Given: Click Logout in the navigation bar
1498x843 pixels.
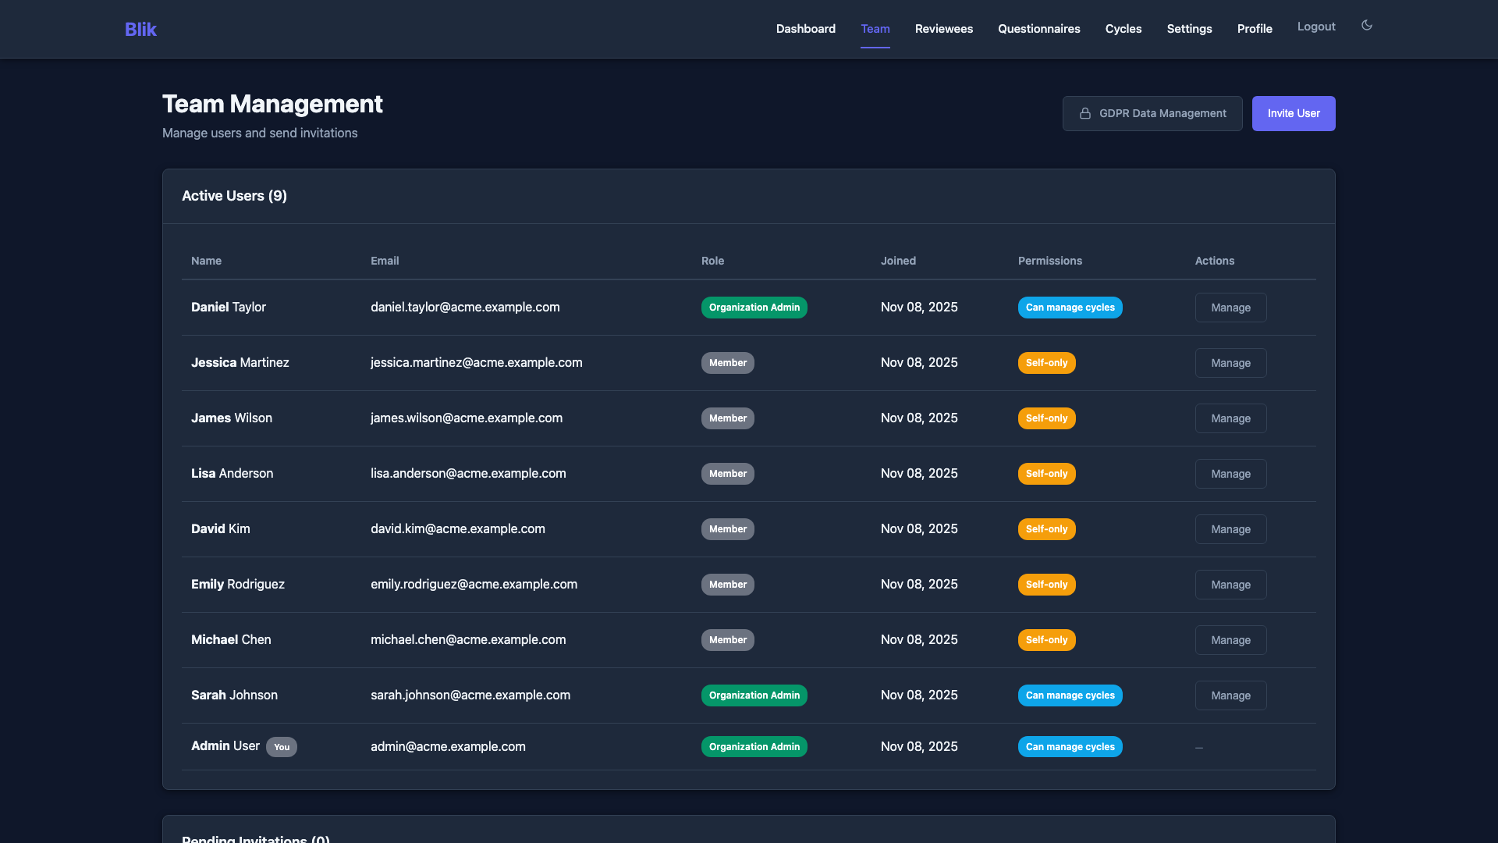Looking at the screenshot, I should click(1315, 26).
